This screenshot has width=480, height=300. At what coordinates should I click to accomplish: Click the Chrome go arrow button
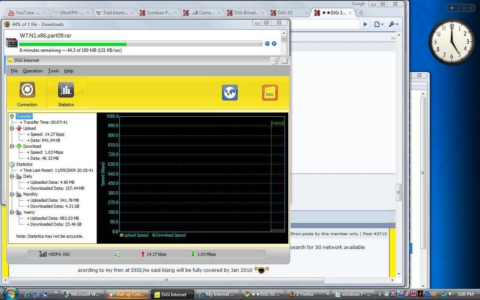[x=365, y=24]
